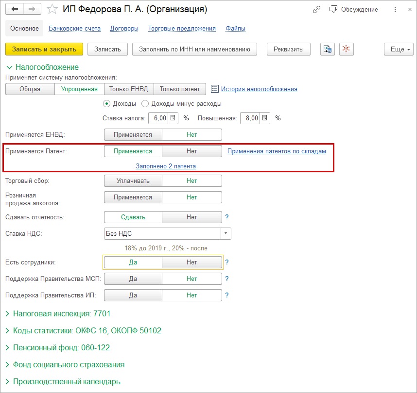
Task: Click the red dotted star icon button
Action: click(x=346, y=49)
